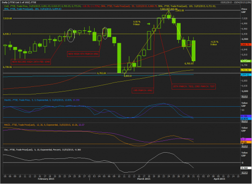Viewport: 252px width, 184px height.
Task: Click the 6,702.84 horizontal line label
Action: tap(102, 73)
